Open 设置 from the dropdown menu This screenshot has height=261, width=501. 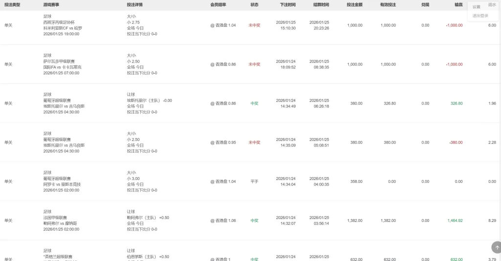[x=477, y=7]
